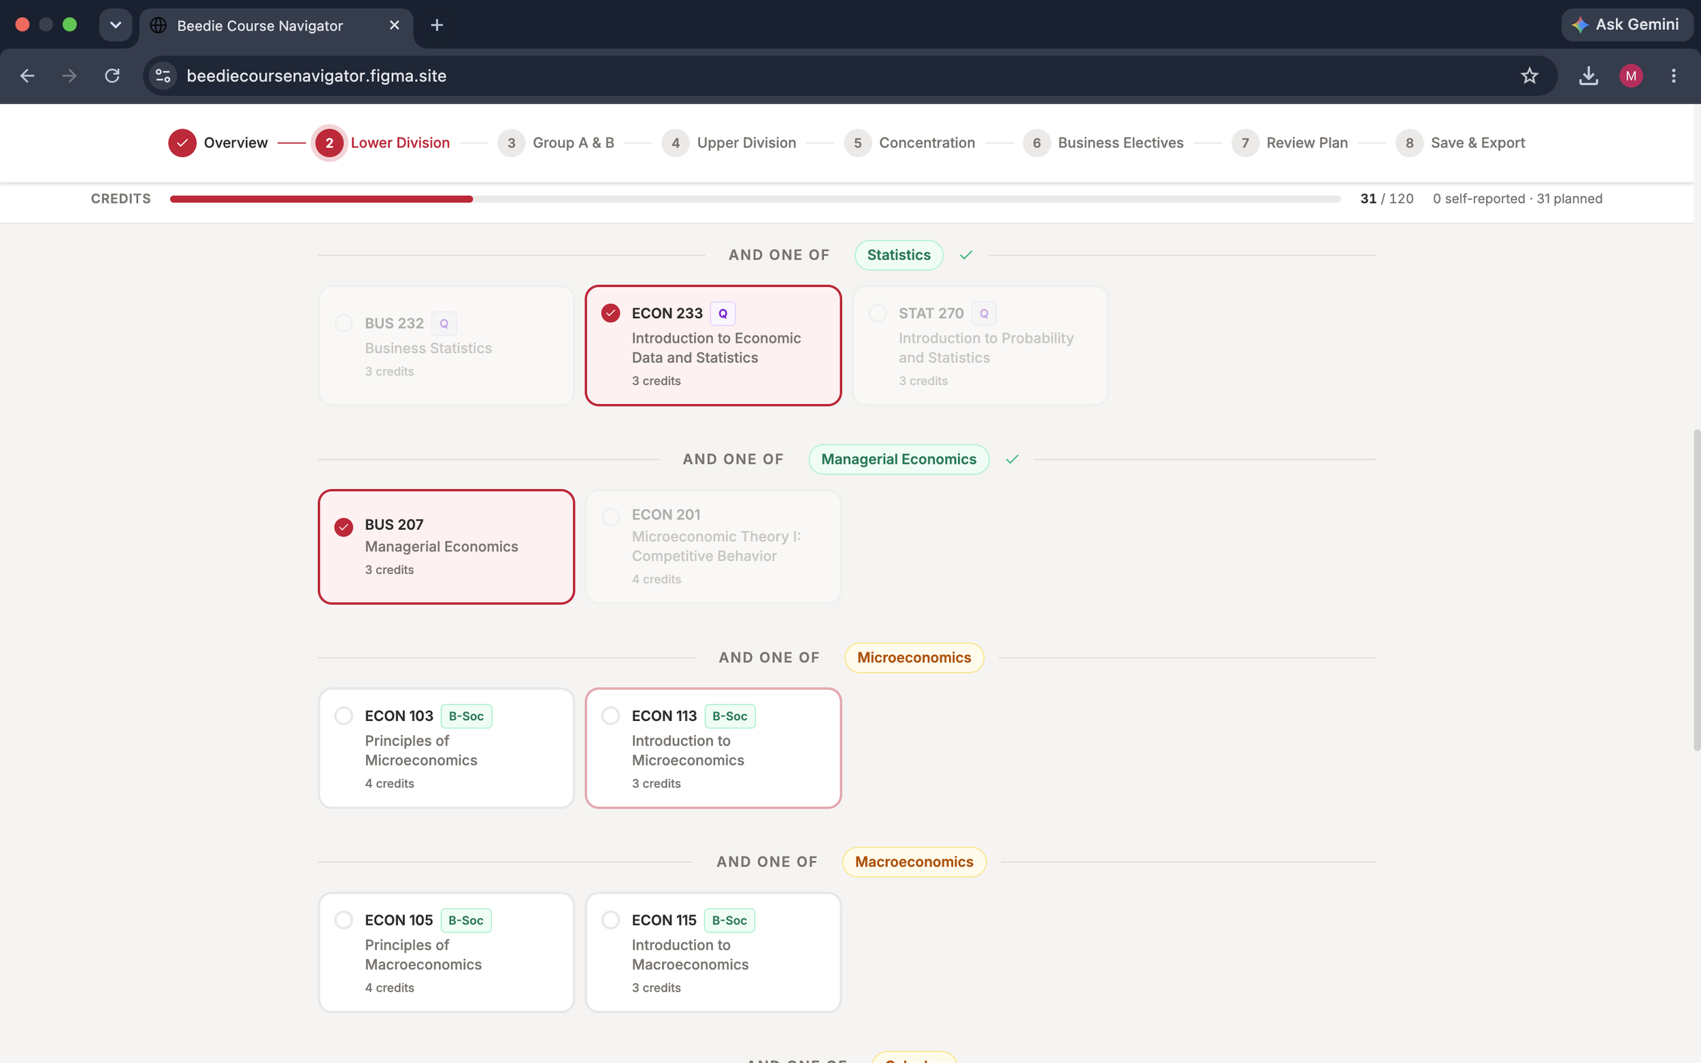Select the ECON 103 radio button
The width and height of the screenshot is (1701, 1063).
point(344,715)
